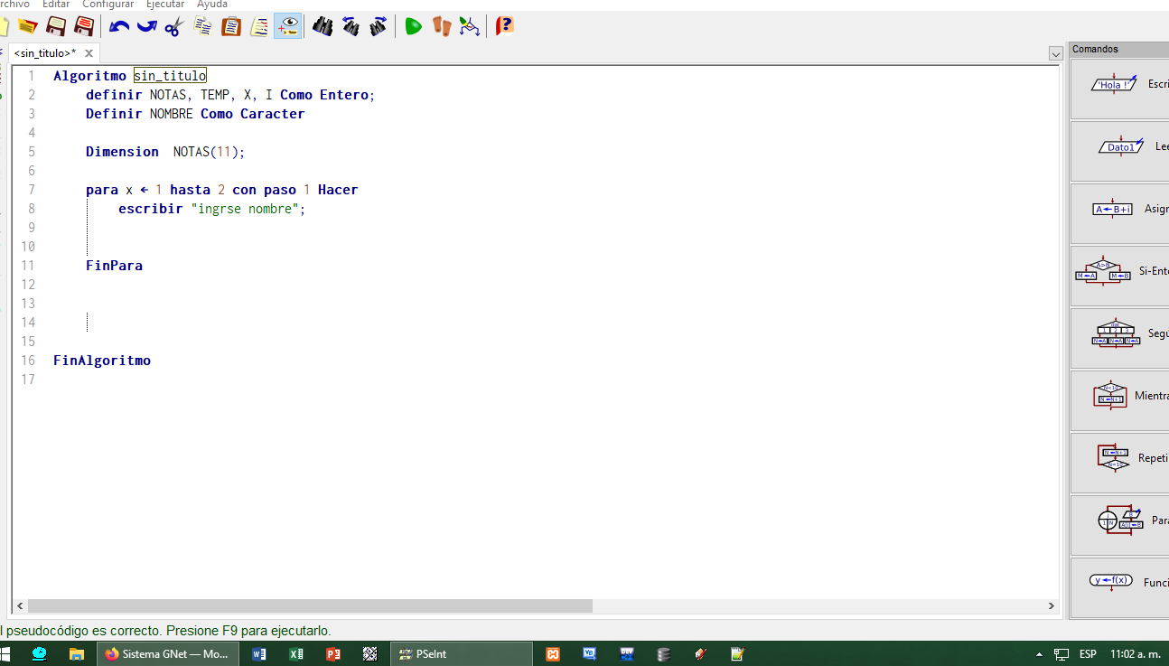The height and width of the screenshot is (666, 1169).
Task: Click the horizontal scrollbar right arrow
Action: coord(1051,605)
